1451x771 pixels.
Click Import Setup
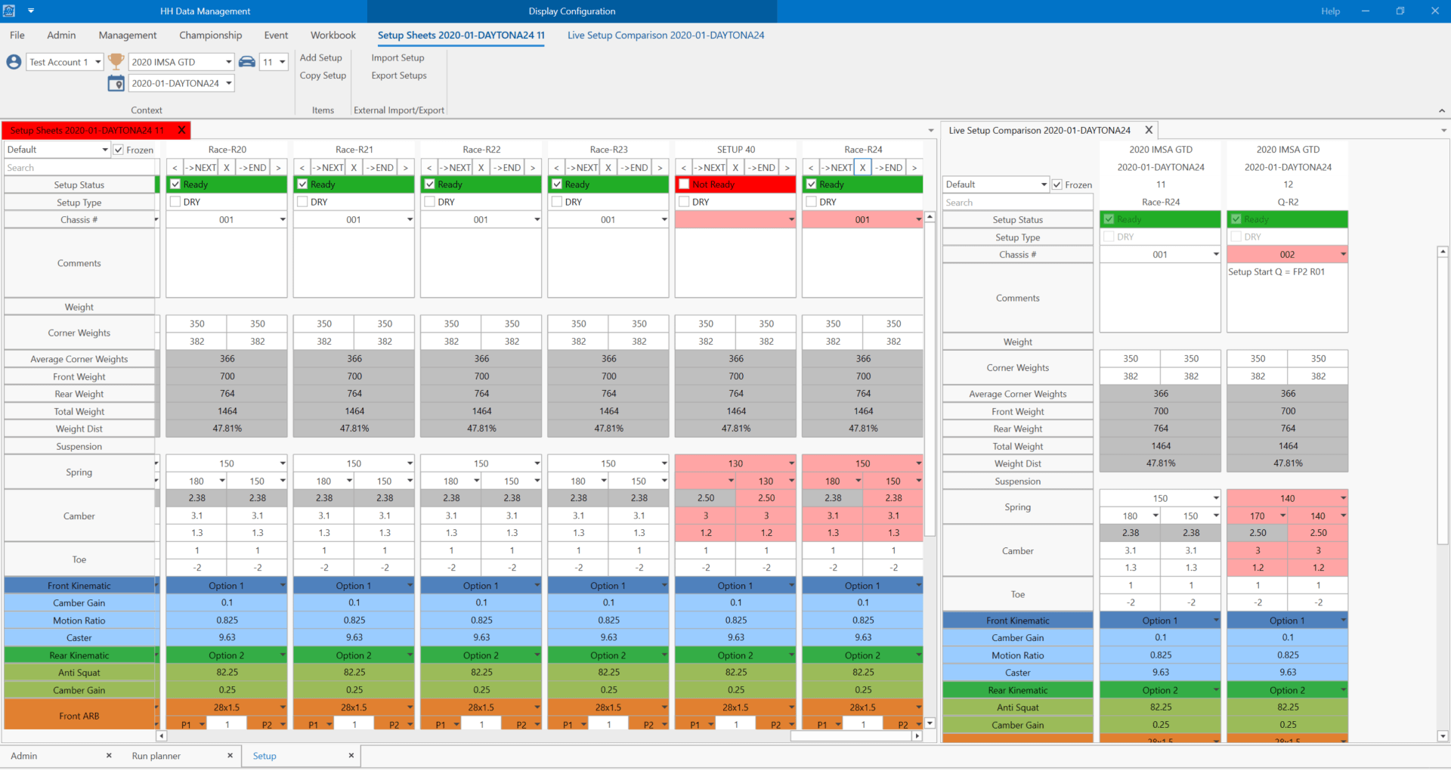point(398,57)
